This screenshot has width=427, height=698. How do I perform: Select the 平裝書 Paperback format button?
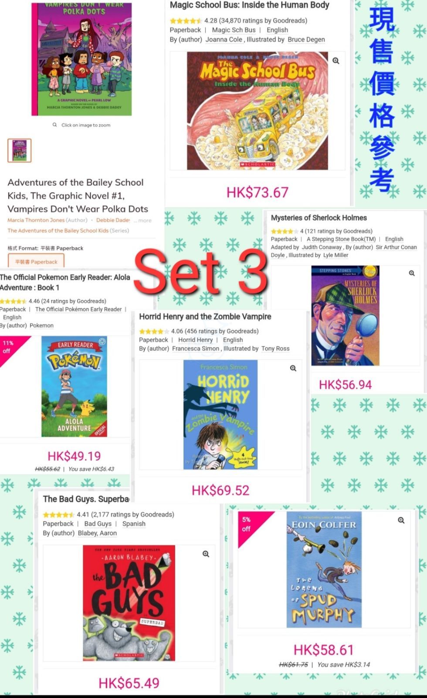click(x=36, y=261)
